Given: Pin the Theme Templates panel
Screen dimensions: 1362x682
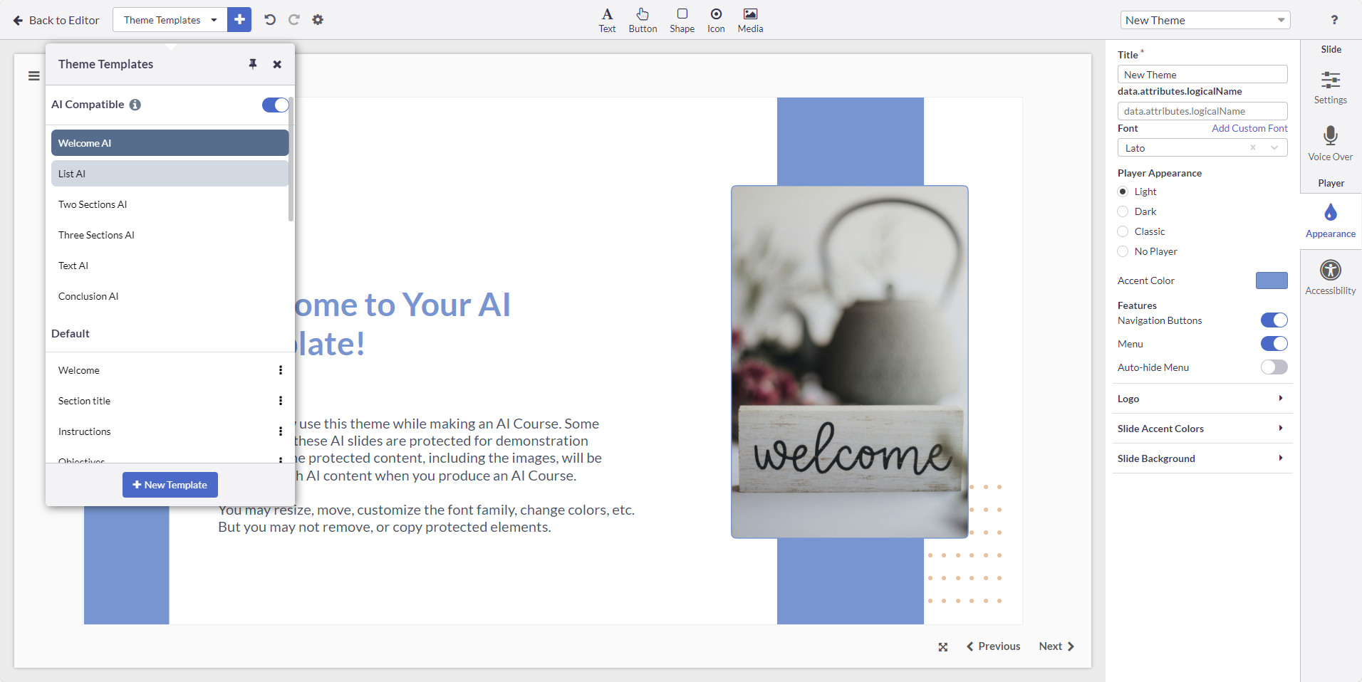Looking at the screenshot, I should click(x=252, y=64).
